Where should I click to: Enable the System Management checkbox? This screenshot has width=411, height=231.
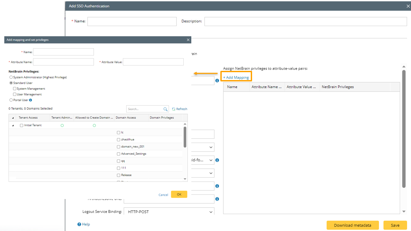click(x=15, y=89)
